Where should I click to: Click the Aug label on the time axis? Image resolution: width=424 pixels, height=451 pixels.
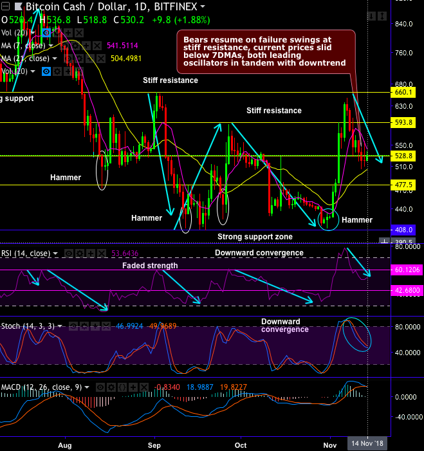[x=65, y=445]
